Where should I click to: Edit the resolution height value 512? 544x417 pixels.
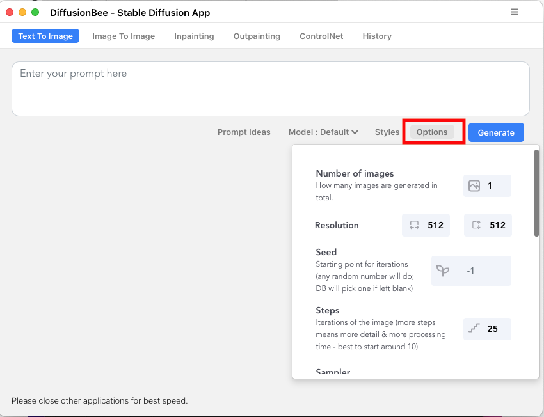tap(488, 225)
